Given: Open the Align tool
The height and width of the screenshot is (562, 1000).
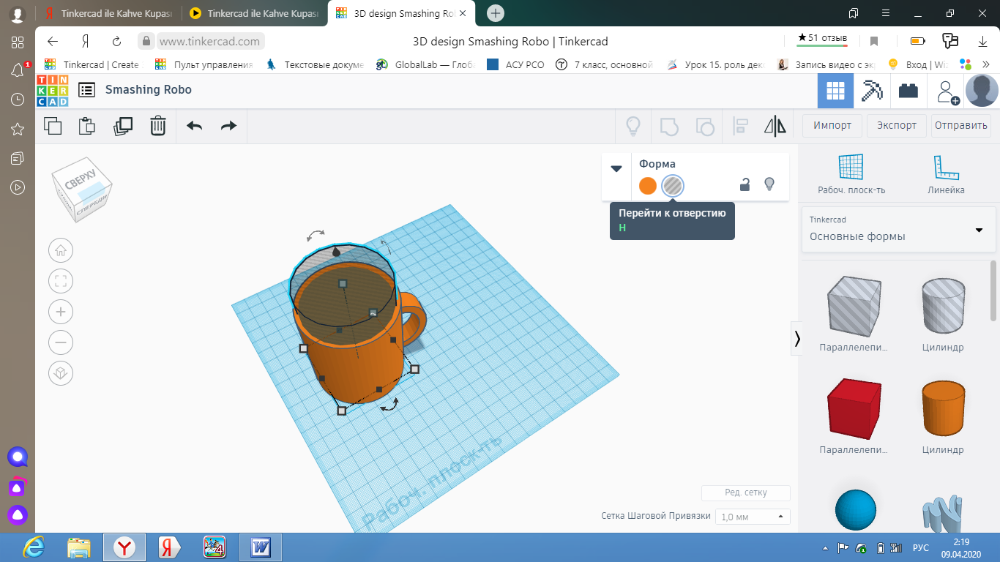Looking at the screenshot, I should coord(740,126).
